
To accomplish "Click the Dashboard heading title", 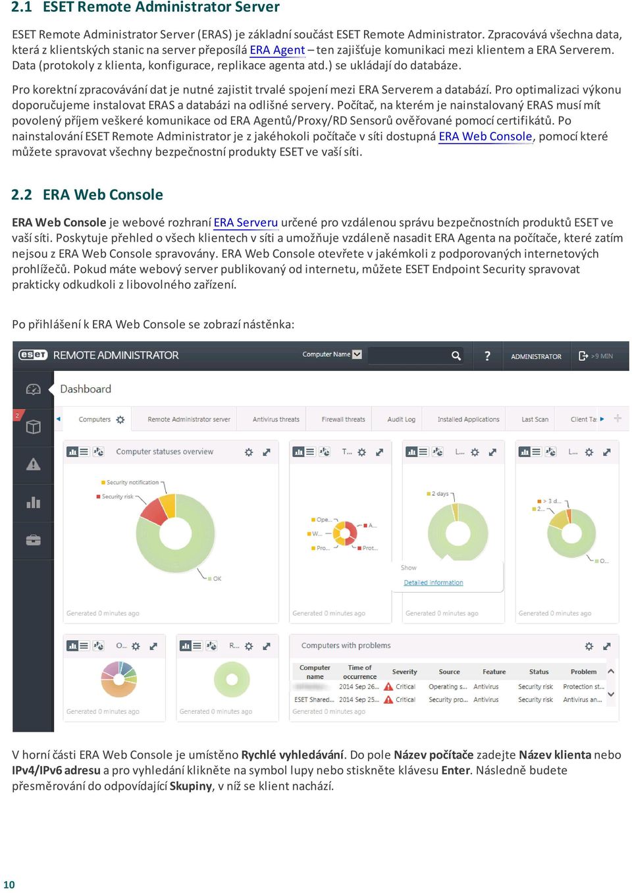I will (86, 389).
